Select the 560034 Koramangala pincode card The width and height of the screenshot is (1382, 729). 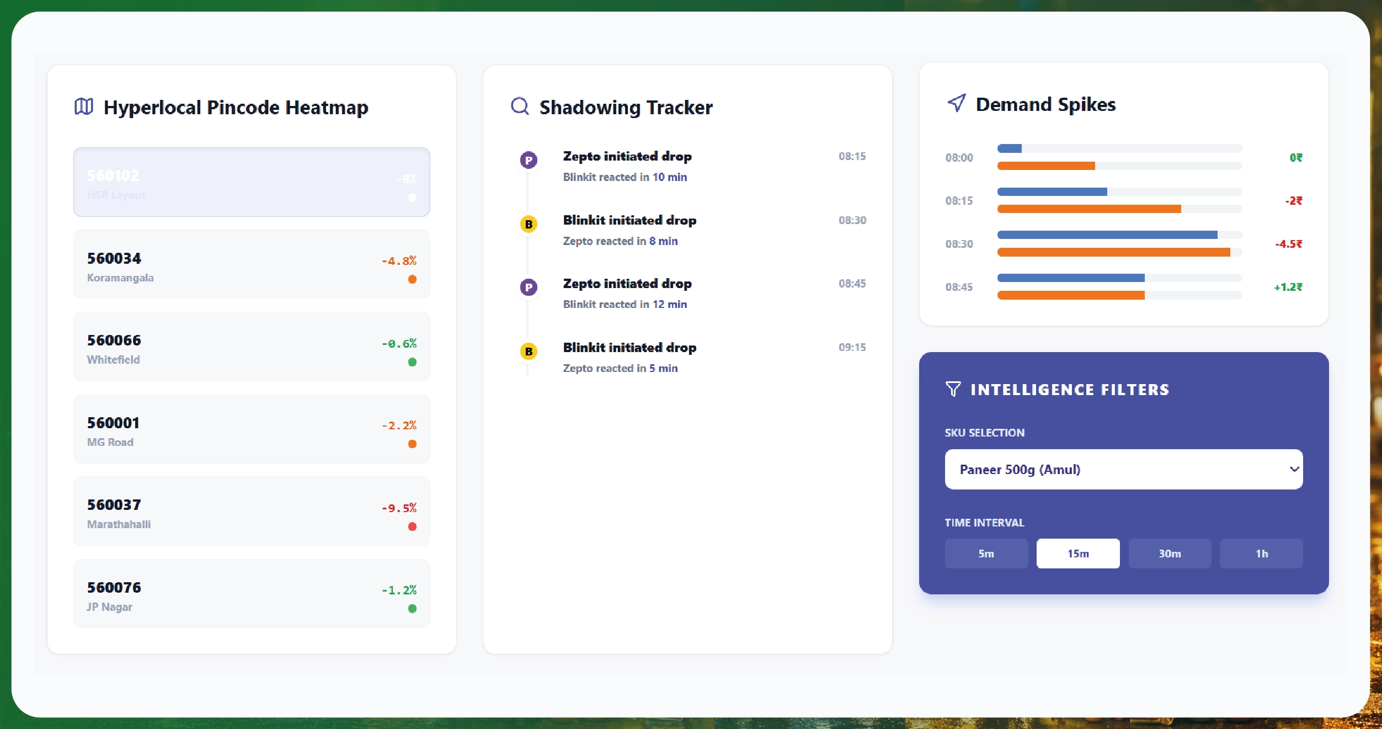coord(252,264)
